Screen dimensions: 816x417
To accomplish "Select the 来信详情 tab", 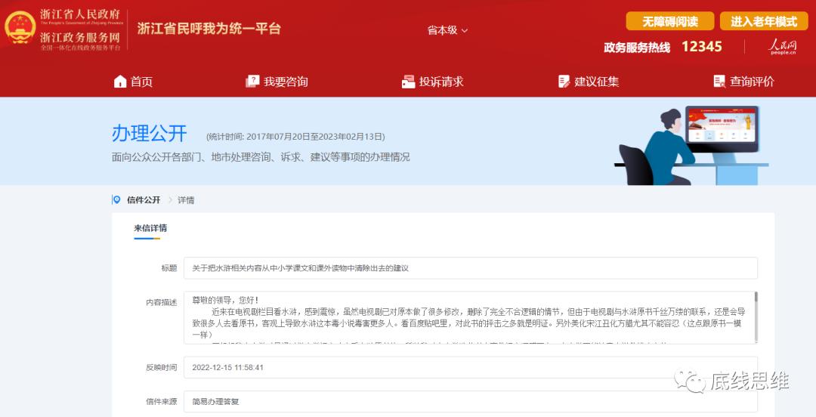I will point(150,228).
